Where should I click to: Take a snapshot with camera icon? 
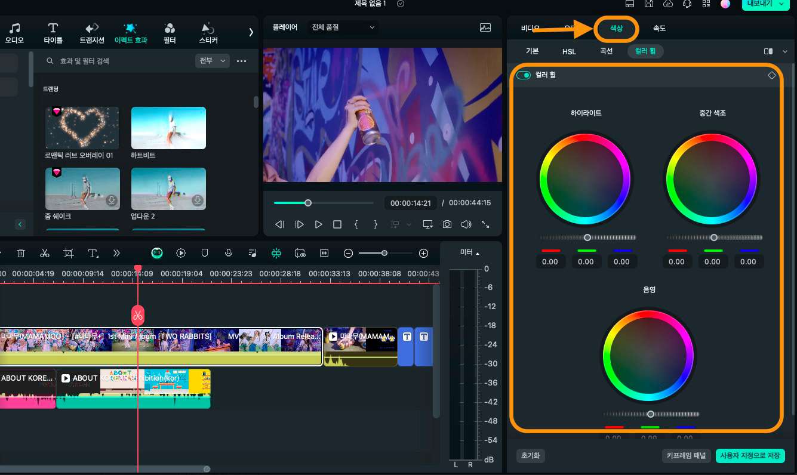(447, 224)
